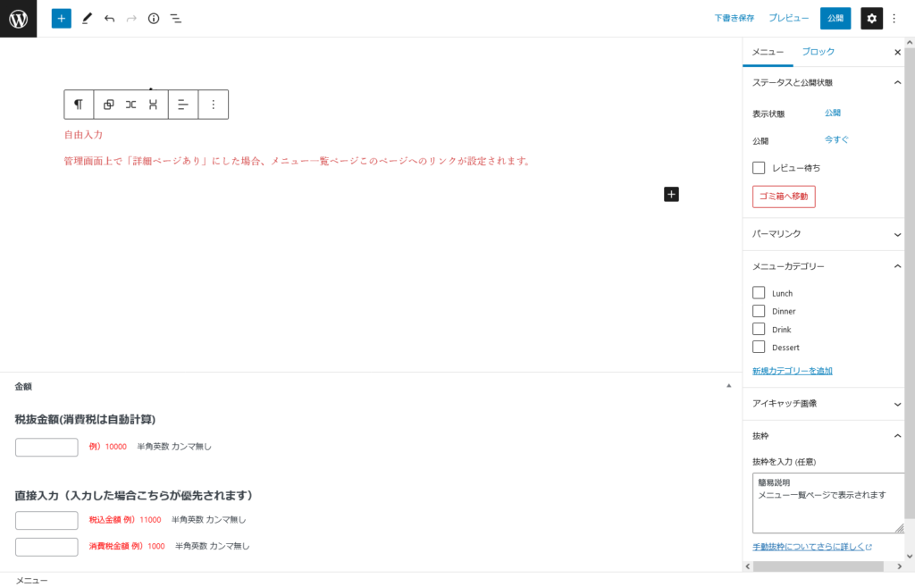Viewport: 915px width, 587px height.
Task: Click the 新規カテゴリーを追加 link
Action: point(793,371)
